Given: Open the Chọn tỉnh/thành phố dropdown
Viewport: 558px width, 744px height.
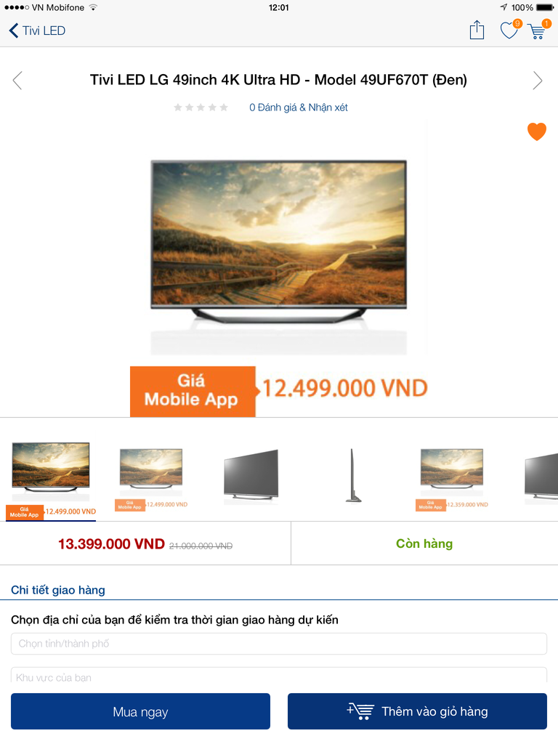Looking at the screenshot, I should (x=279, y=644).
